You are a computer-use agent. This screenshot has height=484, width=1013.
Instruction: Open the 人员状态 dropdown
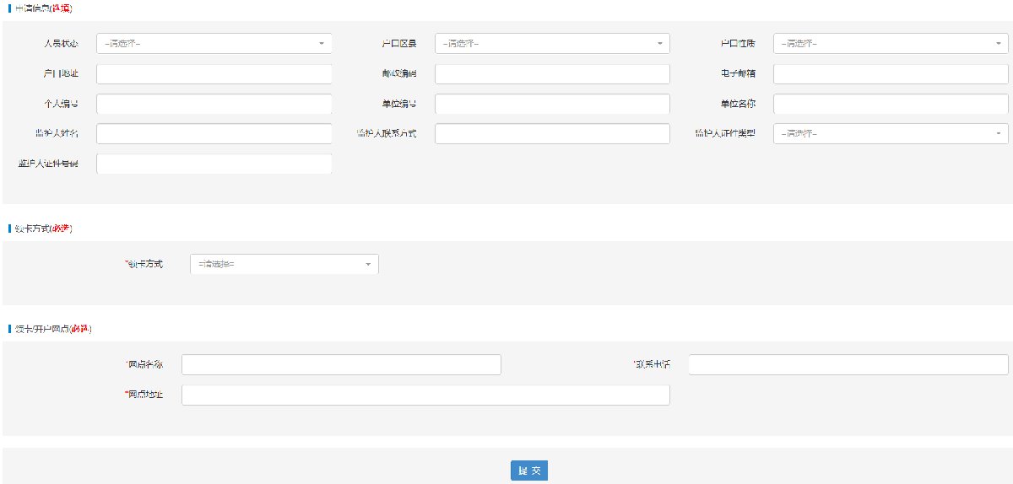pyautogui.click(x=214, y=43)
